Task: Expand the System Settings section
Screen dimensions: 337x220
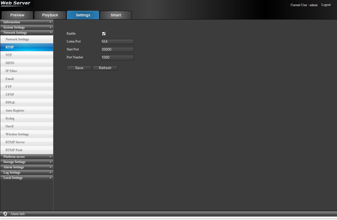Action: tap(26, 27)
